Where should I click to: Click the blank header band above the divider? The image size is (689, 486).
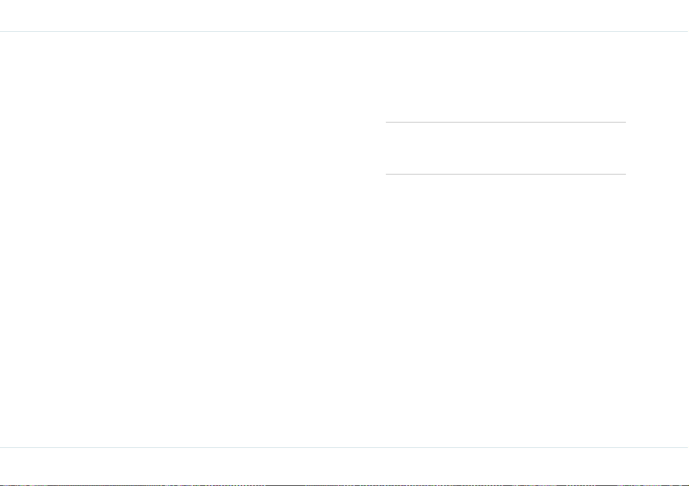[345, 16]
